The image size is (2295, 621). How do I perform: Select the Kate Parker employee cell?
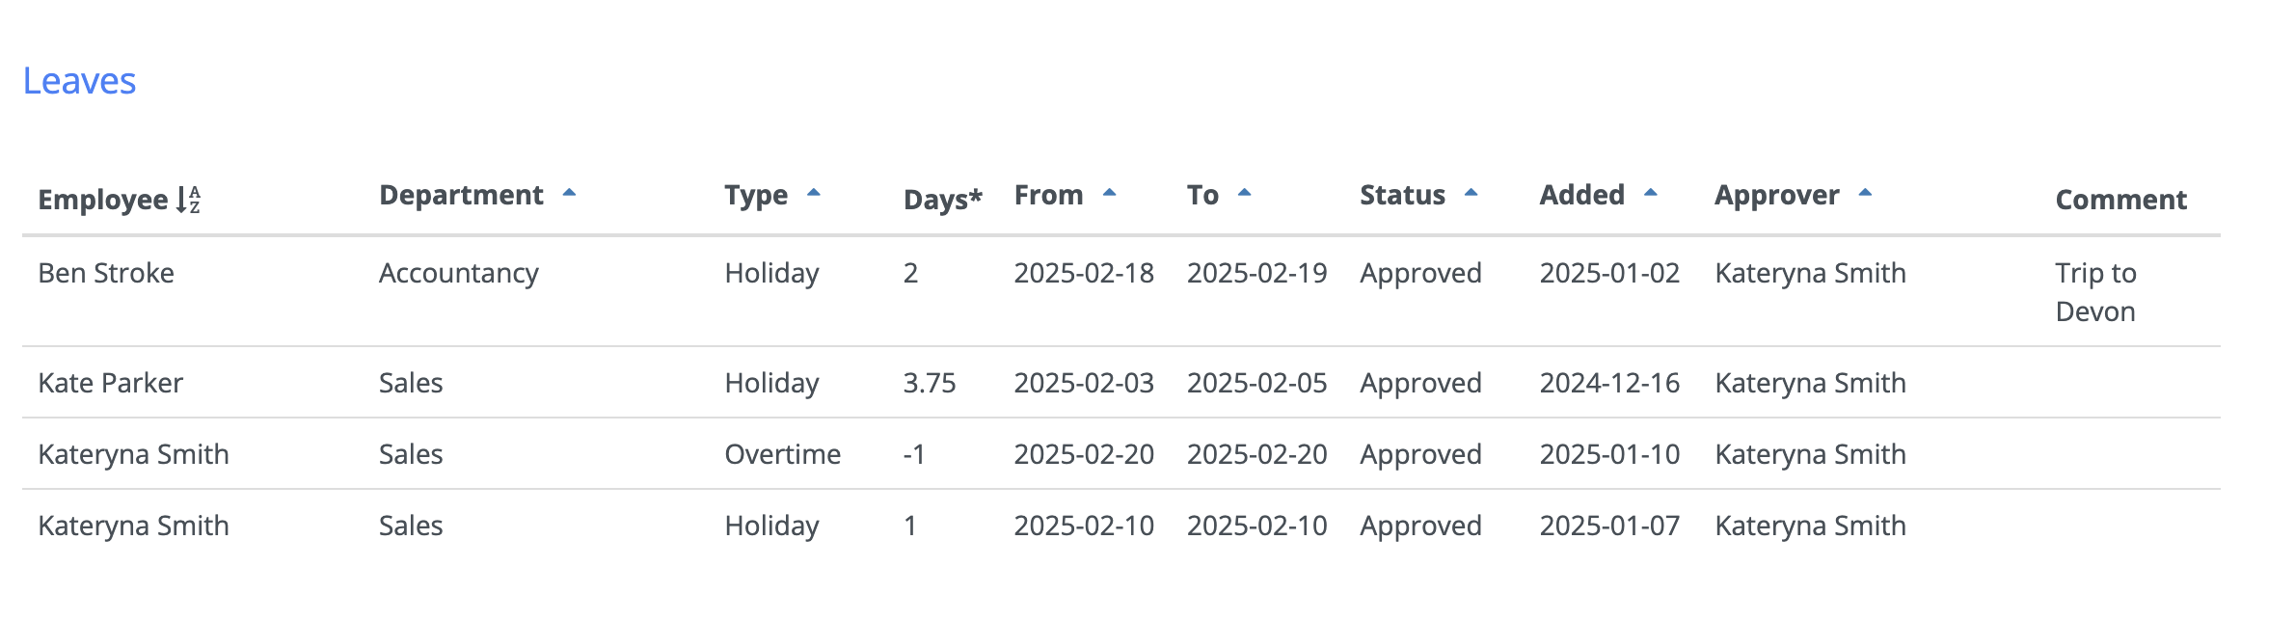pyautogui.click(x=110, y=383)
